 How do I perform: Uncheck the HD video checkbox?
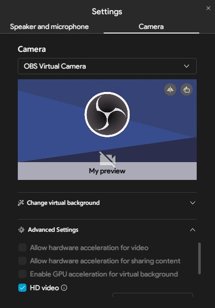tap(22, 288)
